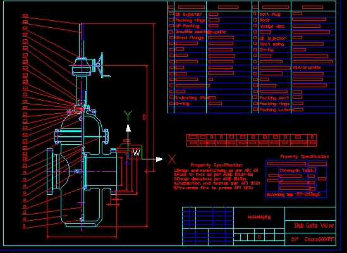Image resolution: width=347 pixels, height=253 pixels.
Task: Select note 5 about fire prevention API 6FA
Action: point(214,188)
